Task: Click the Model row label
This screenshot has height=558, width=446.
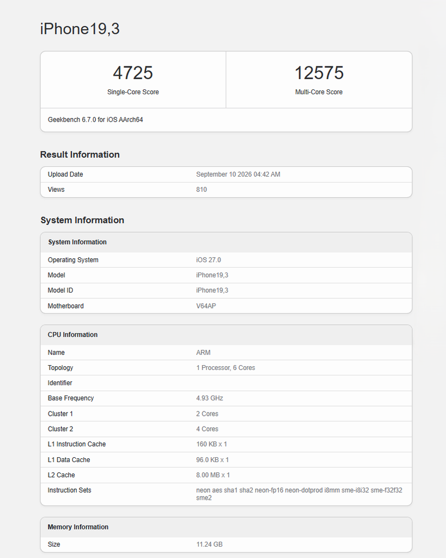Action: 56,275
